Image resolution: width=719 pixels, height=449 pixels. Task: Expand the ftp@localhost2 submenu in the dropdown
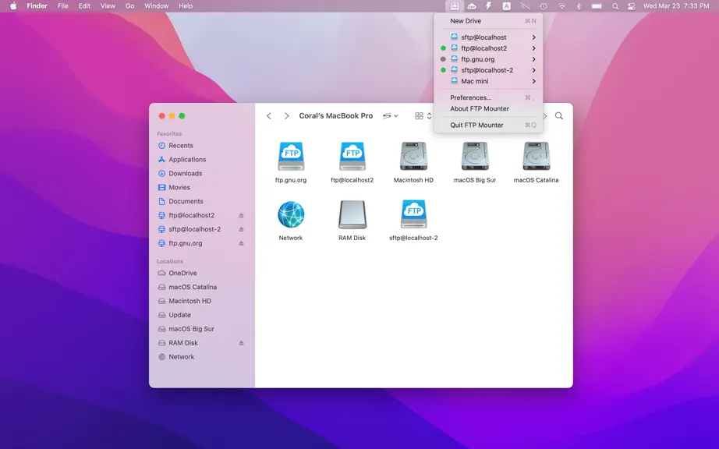(533, 48)
